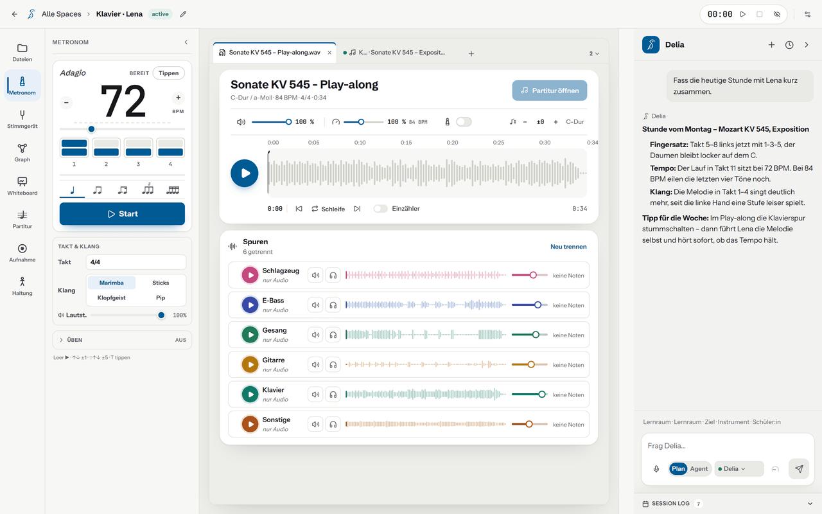The width and height of the screenshot is (822, 514).
Task: Mute the Schlagzeug track
Action: [x=315, y=275]
